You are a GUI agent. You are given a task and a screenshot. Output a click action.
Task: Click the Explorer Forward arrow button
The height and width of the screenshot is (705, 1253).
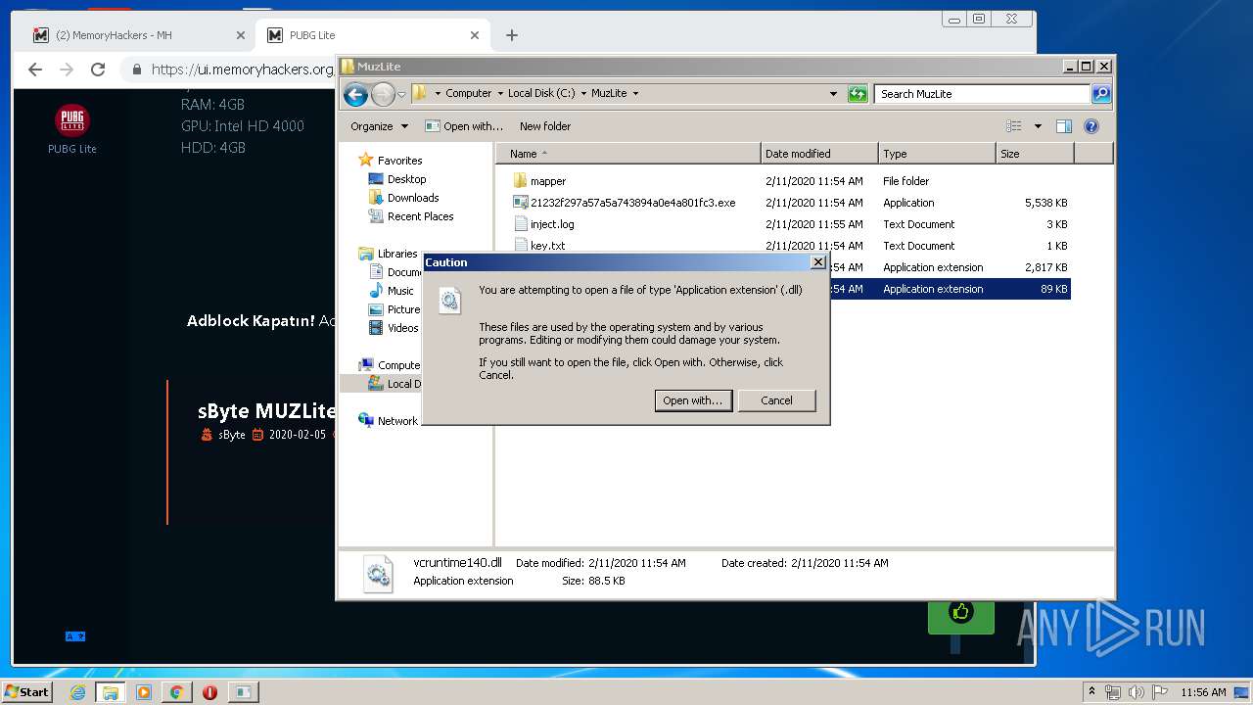click(x=383, y=94)
